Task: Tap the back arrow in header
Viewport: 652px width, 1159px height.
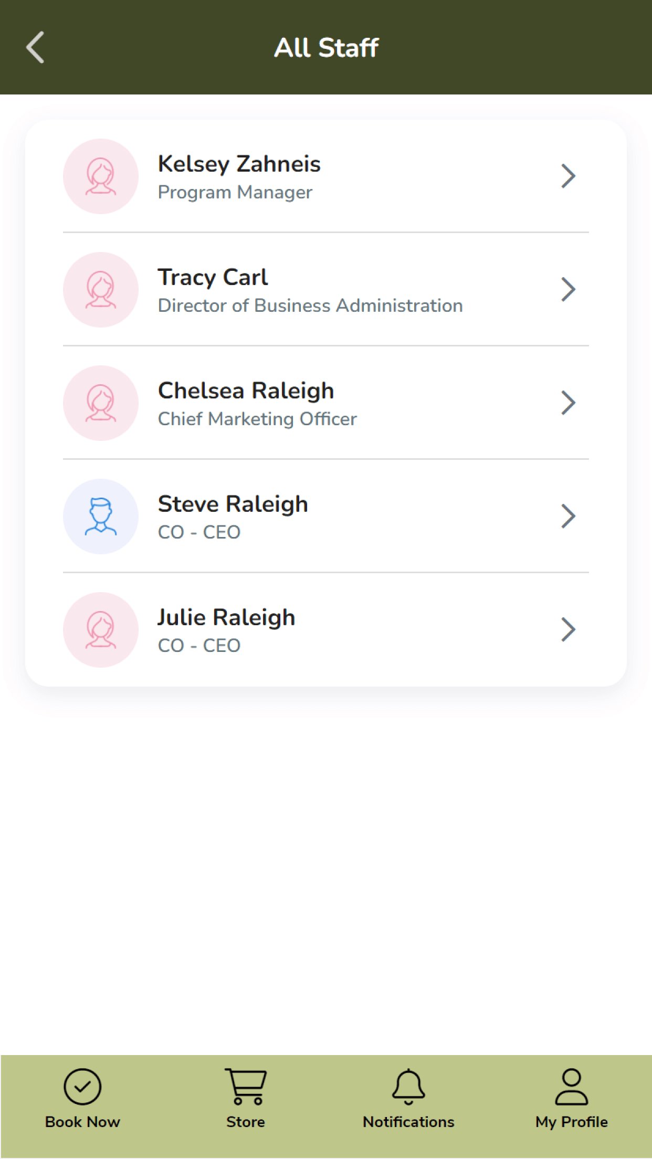Action: 35,47
